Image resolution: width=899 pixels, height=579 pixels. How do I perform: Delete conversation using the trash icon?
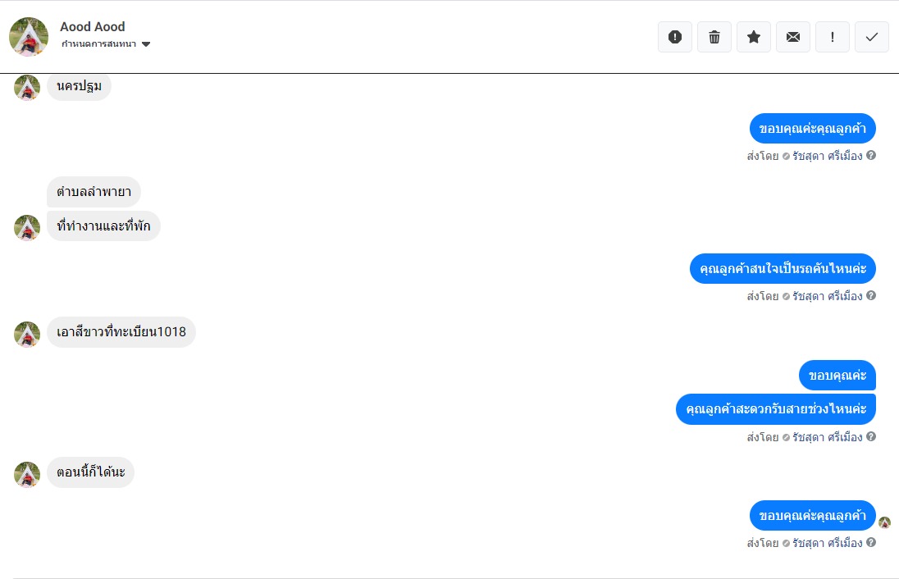coord(714,37)
